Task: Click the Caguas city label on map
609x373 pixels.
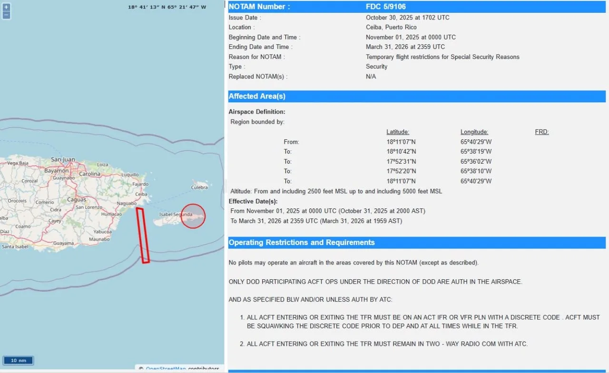Action: click(x=76, y=200)
